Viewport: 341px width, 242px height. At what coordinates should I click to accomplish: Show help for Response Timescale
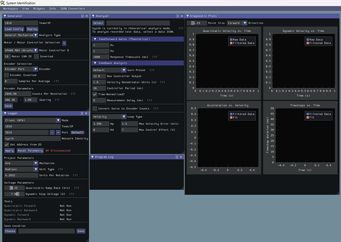click(155, 57)
